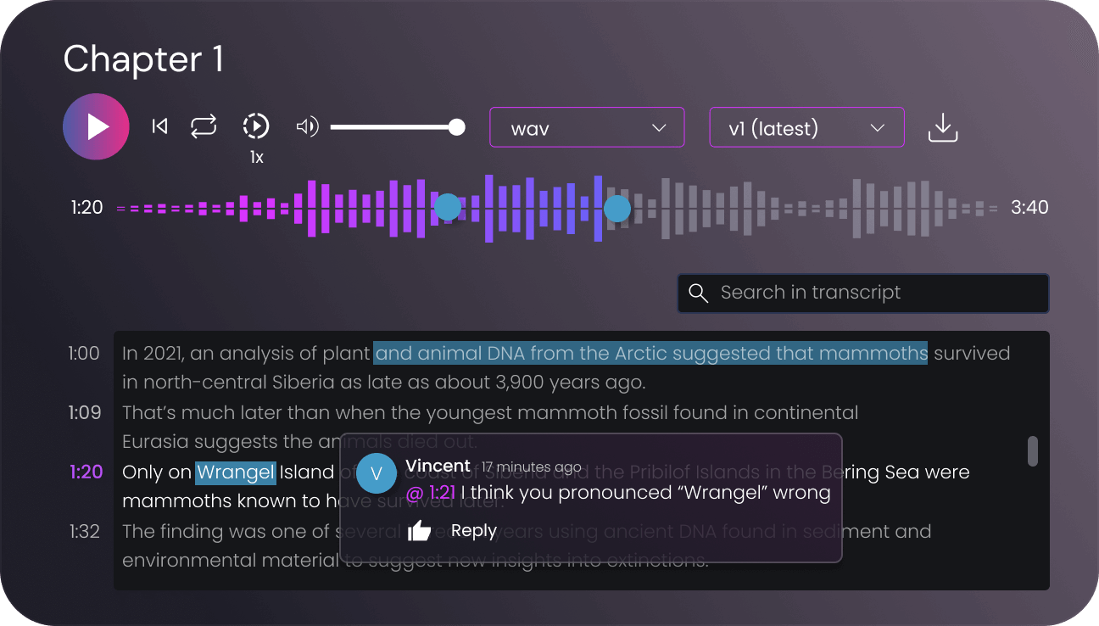
Task: Mute audio with the speaker icon
Action: [307, 127]
